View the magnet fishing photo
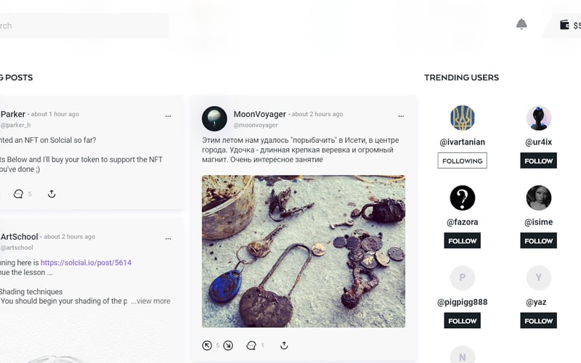Screen dimensions: 581x363 (x=304, y=251)
